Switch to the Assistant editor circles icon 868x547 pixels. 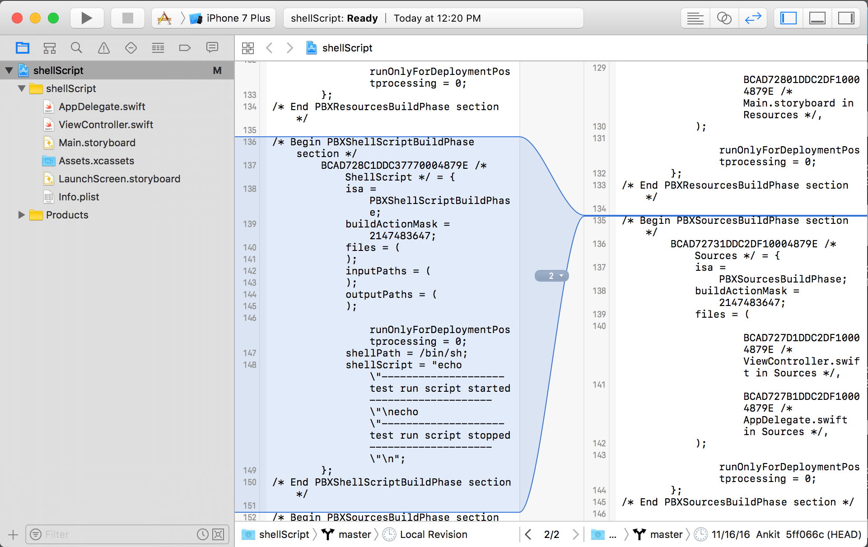pyautogui.click(x=724, y=18)
